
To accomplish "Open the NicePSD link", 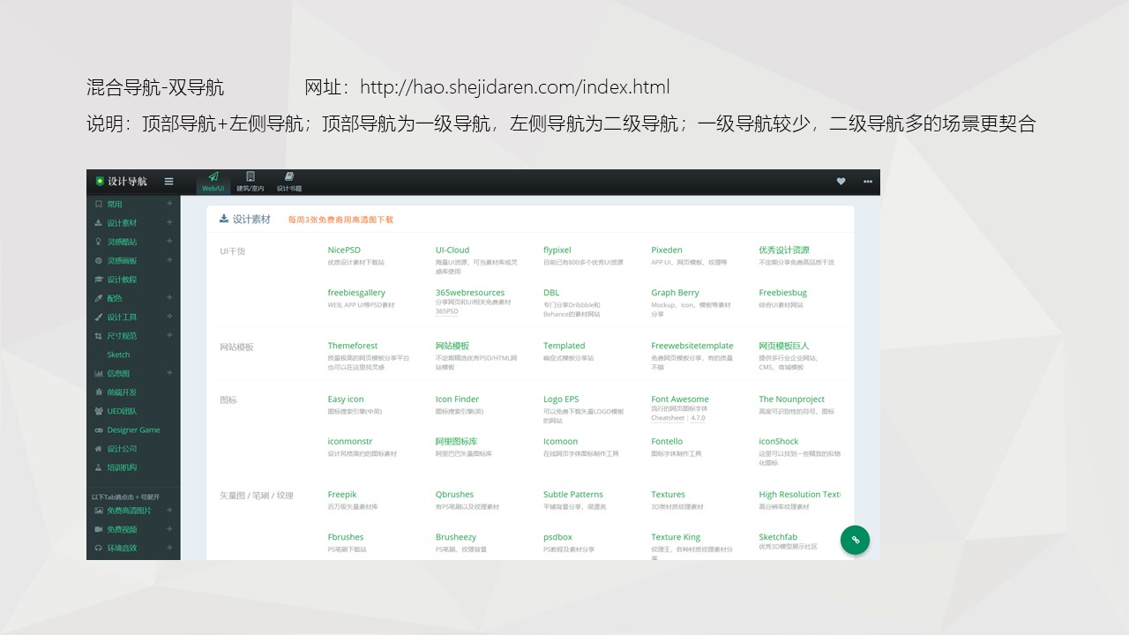I will (344, 250).
